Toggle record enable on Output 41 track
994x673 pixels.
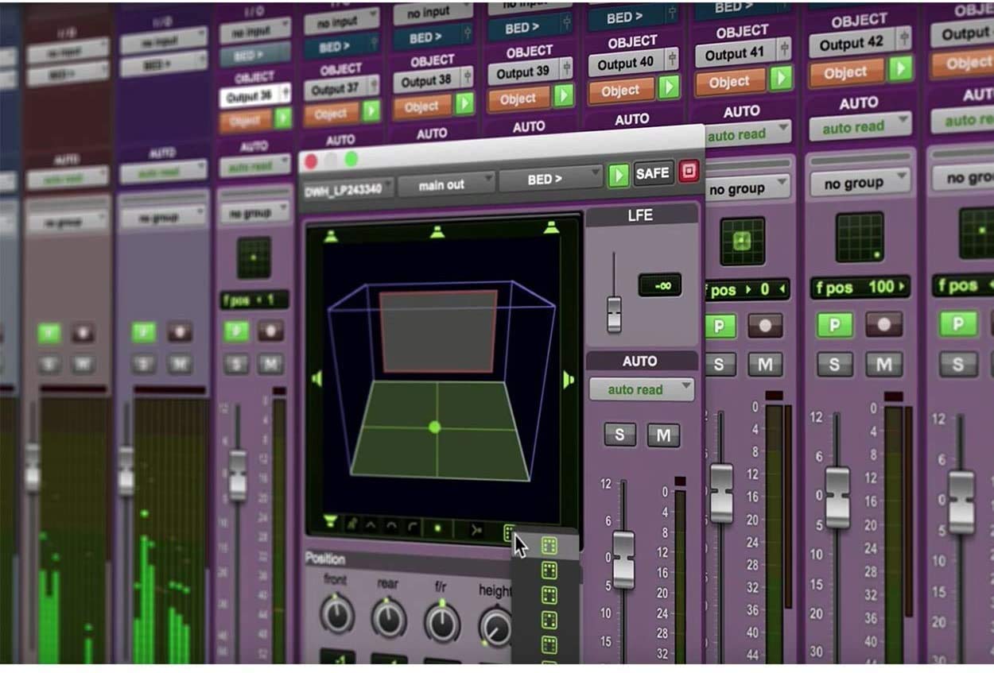(766, 325)
